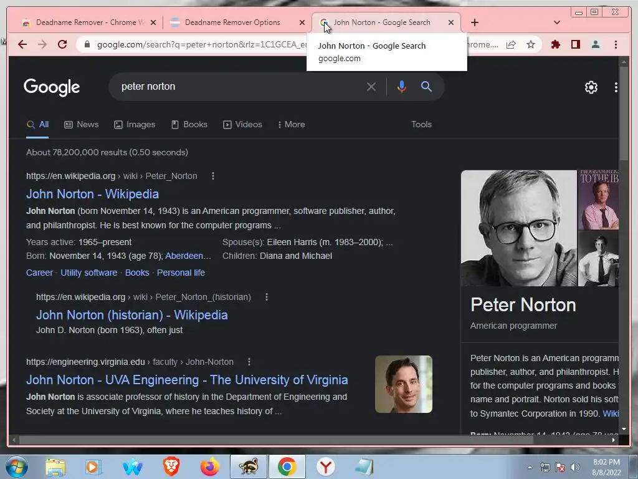The width and height of the screenshot is (638, 479).
Task: Toggle the Chrome side panel icon
Action: point(575,44)
